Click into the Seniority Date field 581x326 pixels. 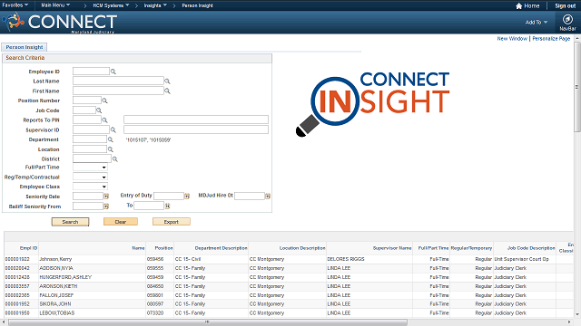(88, 197)
